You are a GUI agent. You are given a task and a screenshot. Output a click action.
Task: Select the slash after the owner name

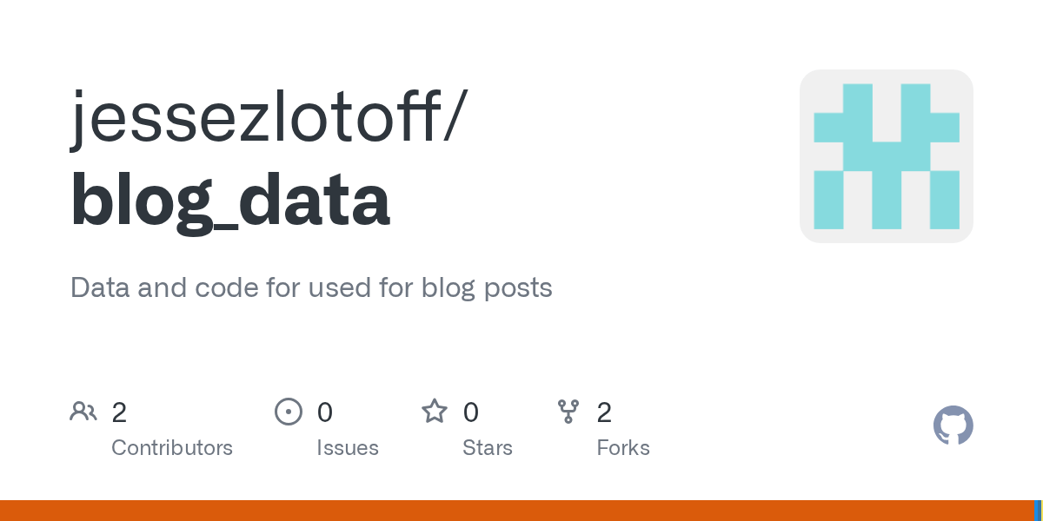[x=455, y=117]
